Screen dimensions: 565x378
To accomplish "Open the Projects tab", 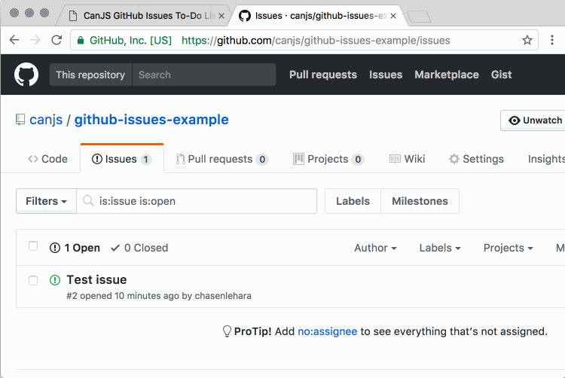I will 328,159.
